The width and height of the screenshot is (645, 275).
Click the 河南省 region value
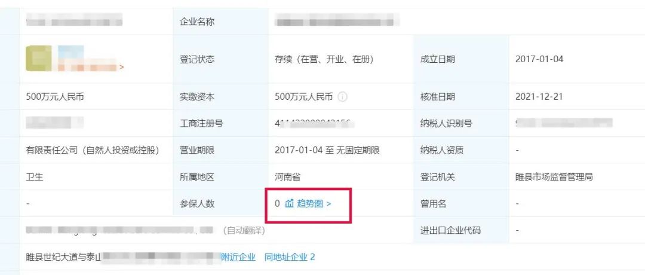(x=287, y=177)
